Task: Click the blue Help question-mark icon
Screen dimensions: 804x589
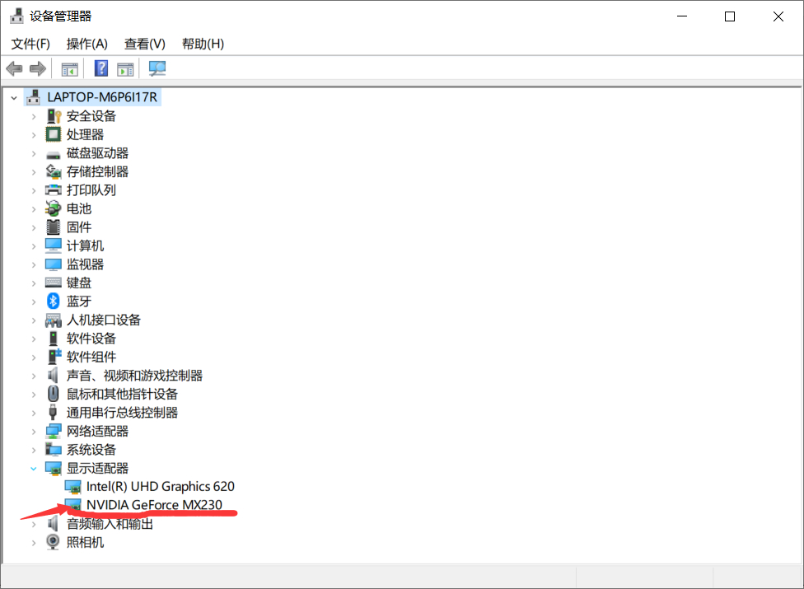Action: click(x=101, y=68)
